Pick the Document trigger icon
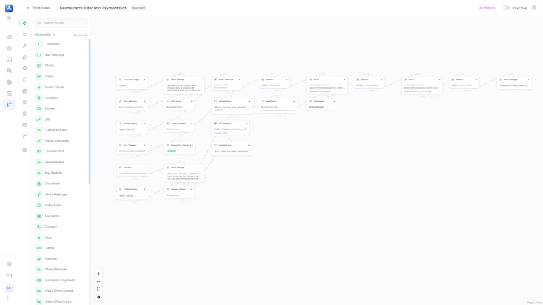The height and width of the screenshot is (305, 543). pos(39,184)
